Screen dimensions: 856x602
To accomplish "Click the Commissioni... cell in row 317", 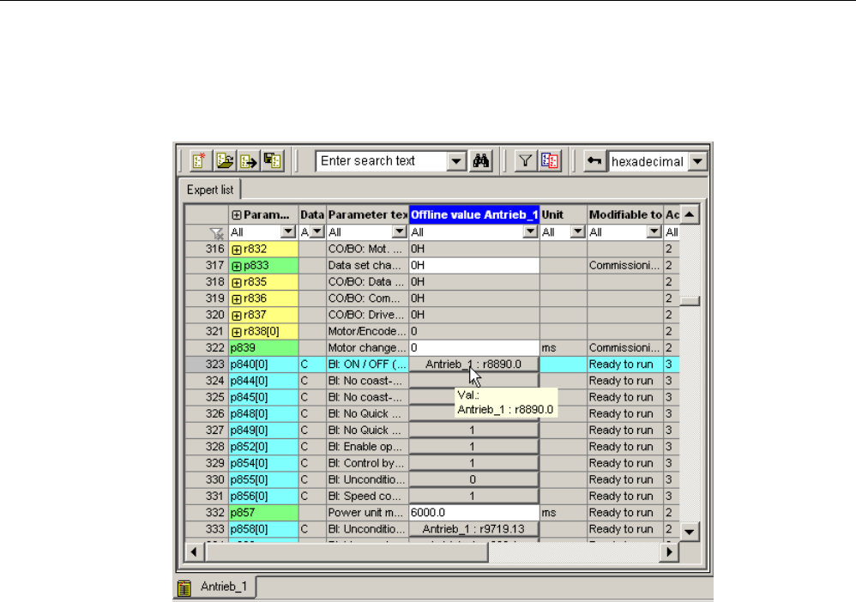I will pyautogui.click(x=625, y=265).
